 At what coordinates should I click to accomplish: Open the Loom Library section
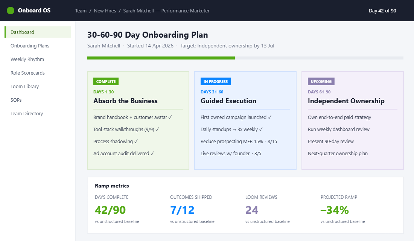click(x=24, y=86)
